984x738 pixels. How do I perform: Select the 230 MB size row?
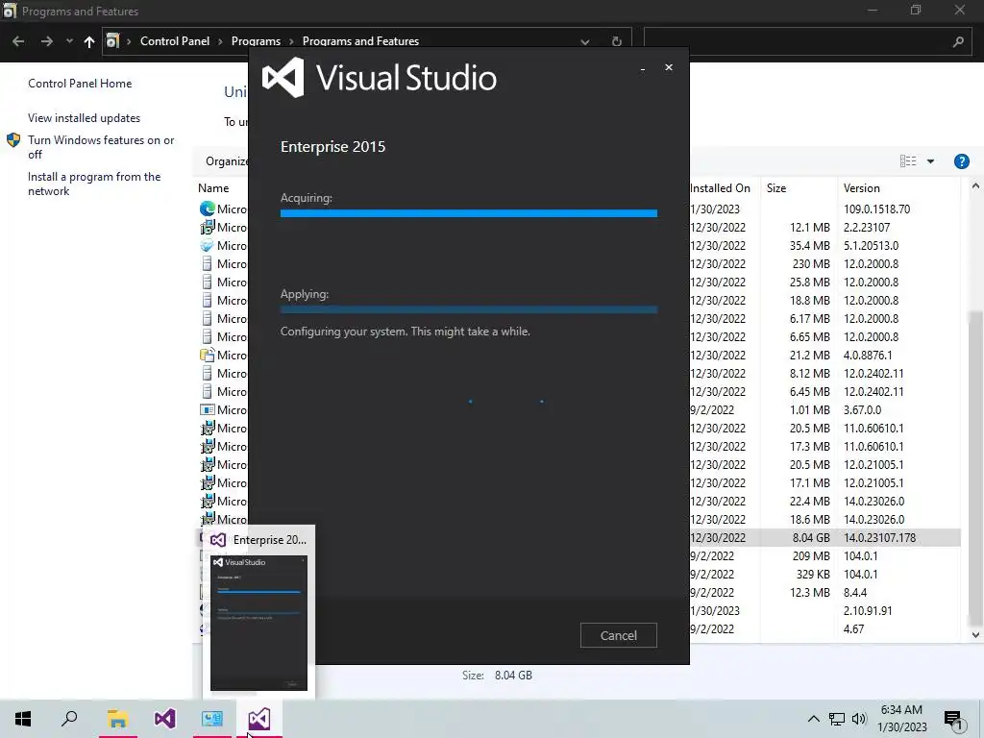[578, 263]
